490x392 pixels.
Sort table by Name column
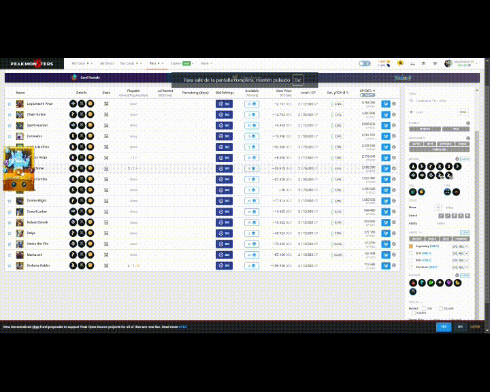pos(20,93)
